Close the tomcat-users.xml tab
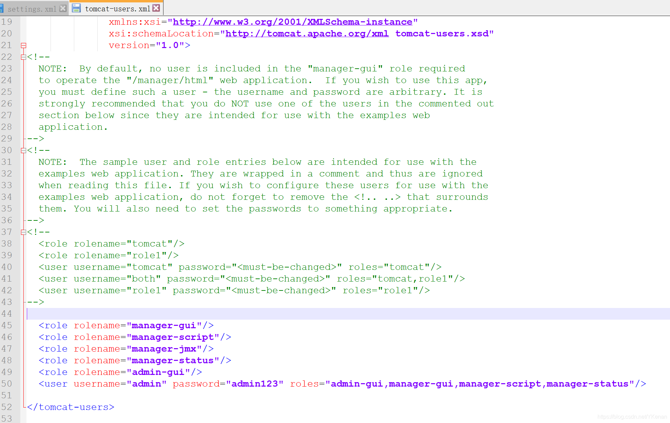Image resolution: width=670 pixels, height=423 pixels. (156, 8)
